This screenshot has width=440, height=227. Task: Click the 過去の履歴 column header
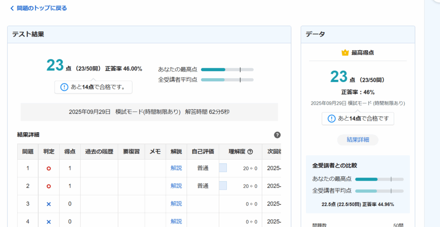pyautogui.click(x=99, y=151)
